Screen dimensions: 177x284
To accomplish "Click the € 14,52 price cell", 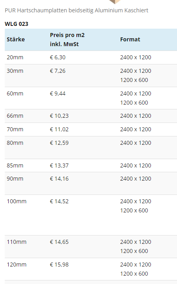I will point(59,201).
